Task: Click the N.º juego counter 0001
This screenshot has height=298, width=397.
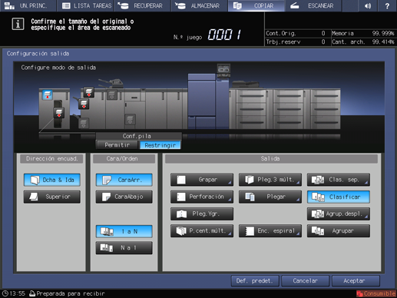Action: pyautogui.click(x=224, y=35)
